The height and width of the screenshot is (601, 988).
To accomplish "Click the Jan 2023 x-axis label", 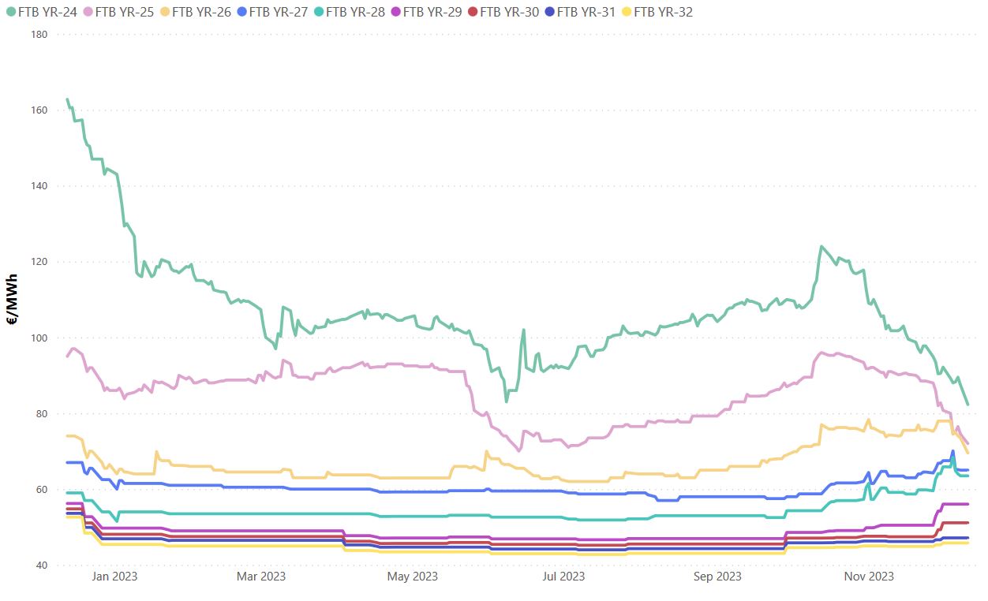I will coord(114,577).
